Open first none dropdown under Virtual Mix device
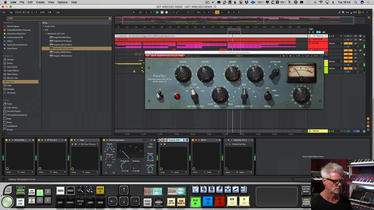The image size is (374, 210). pos(12,172)
